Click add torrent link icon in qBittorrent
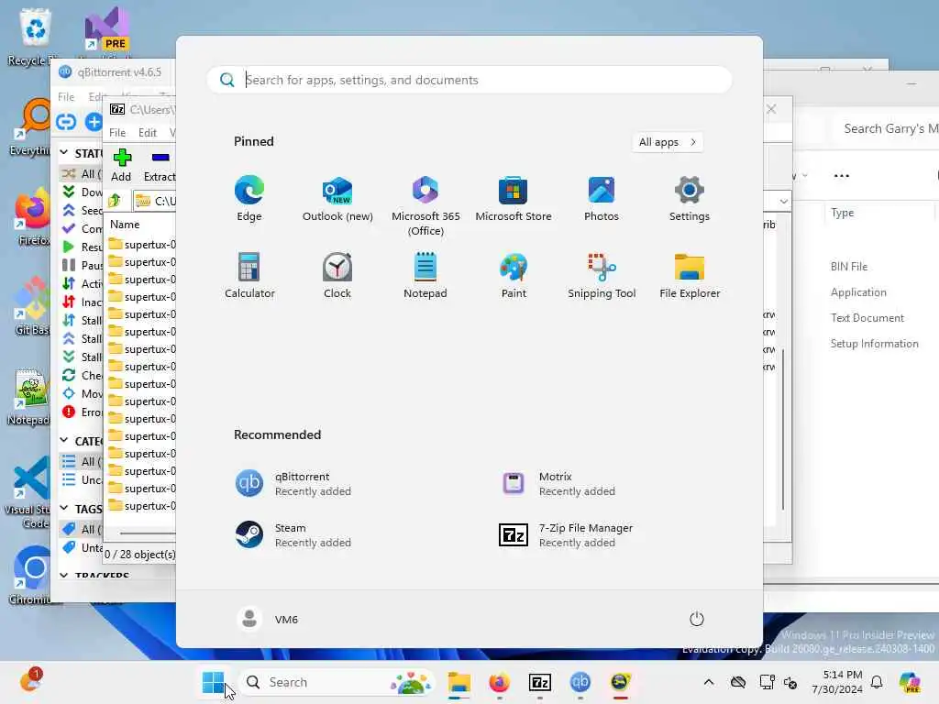The image size is (939, 704). click(66, 122)
